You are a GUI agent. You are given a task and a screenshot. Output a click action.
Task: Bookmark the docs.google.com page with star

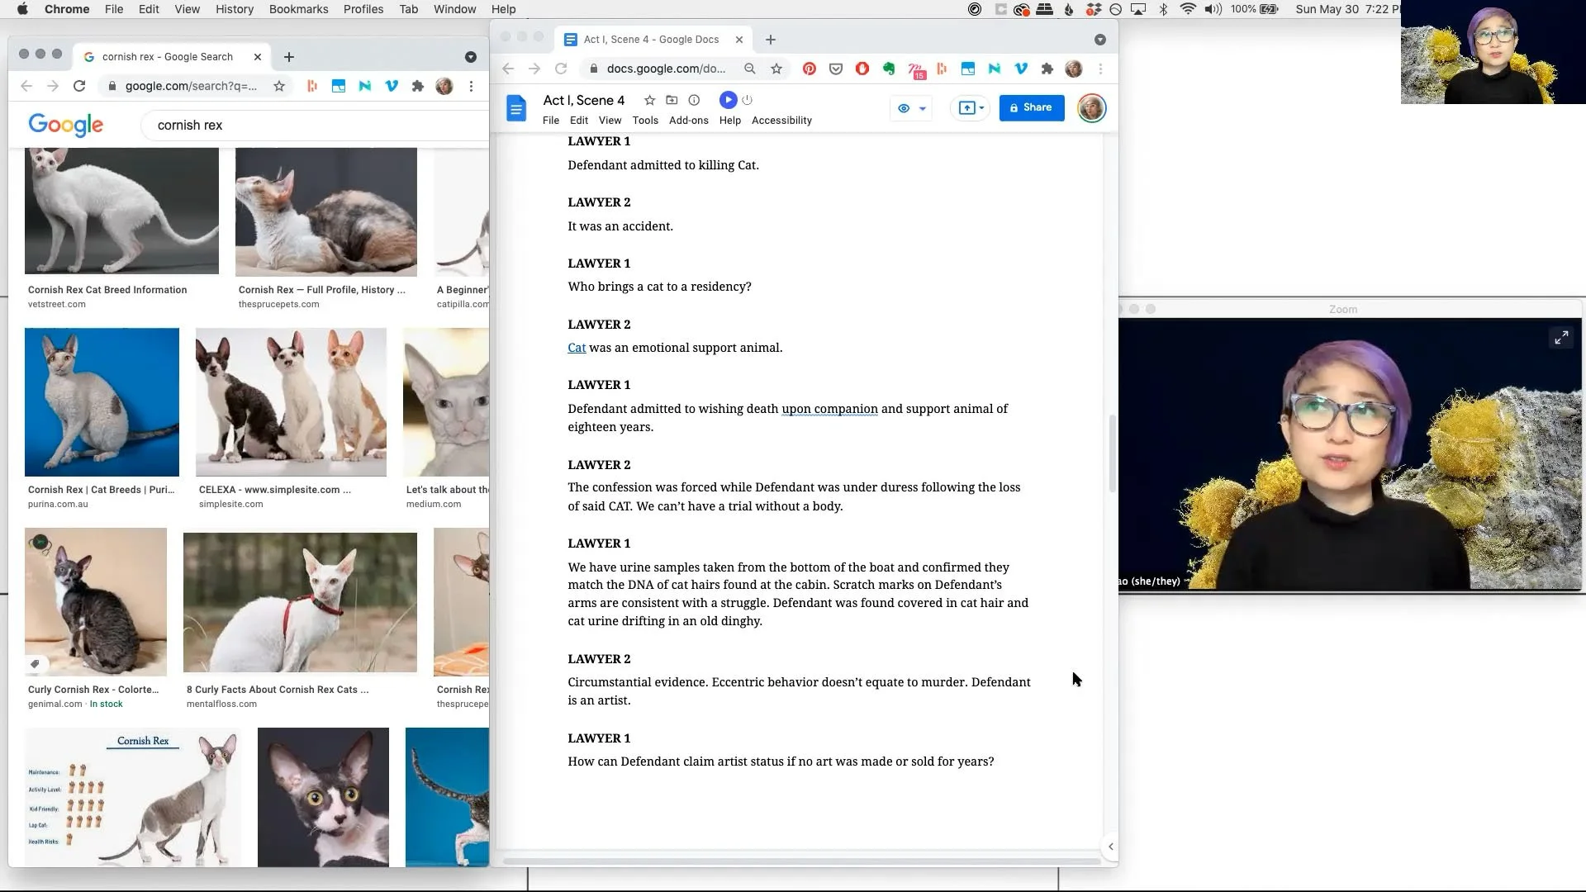pyautogui.click(x=776, y=69)
